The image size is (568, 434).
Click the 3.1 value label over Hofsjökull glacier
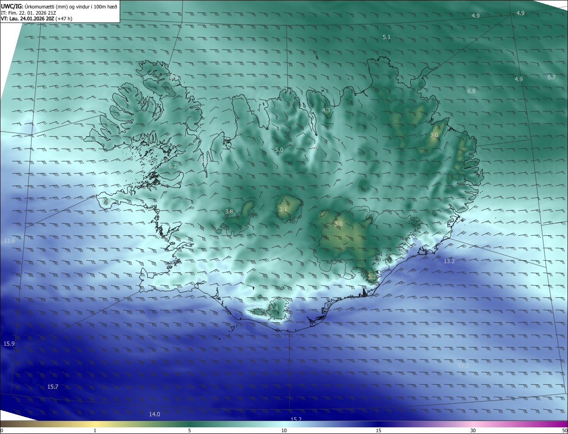click(x=283, y=209)
